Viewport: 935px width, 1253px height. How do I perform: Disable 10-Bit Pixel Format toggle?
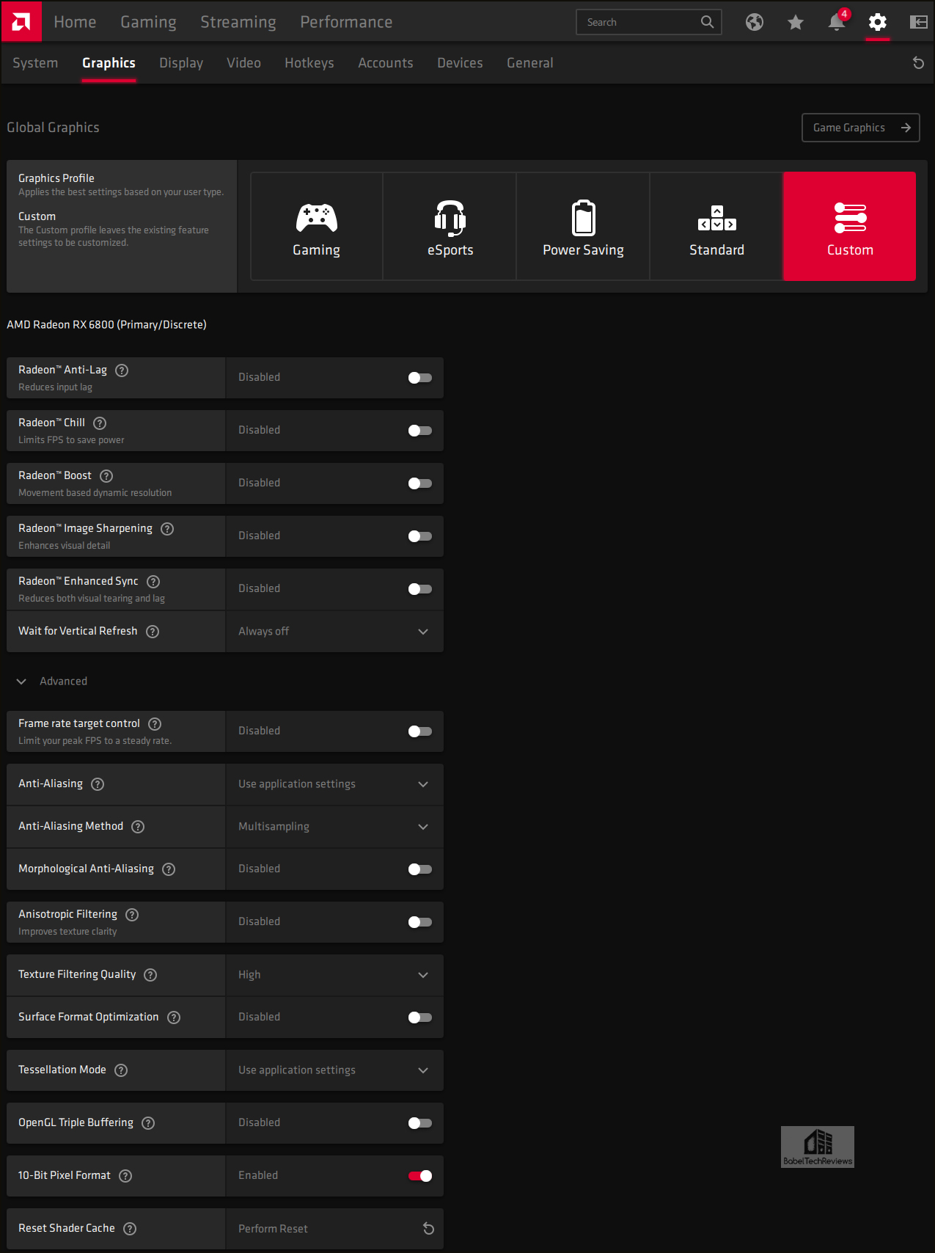420,1176
